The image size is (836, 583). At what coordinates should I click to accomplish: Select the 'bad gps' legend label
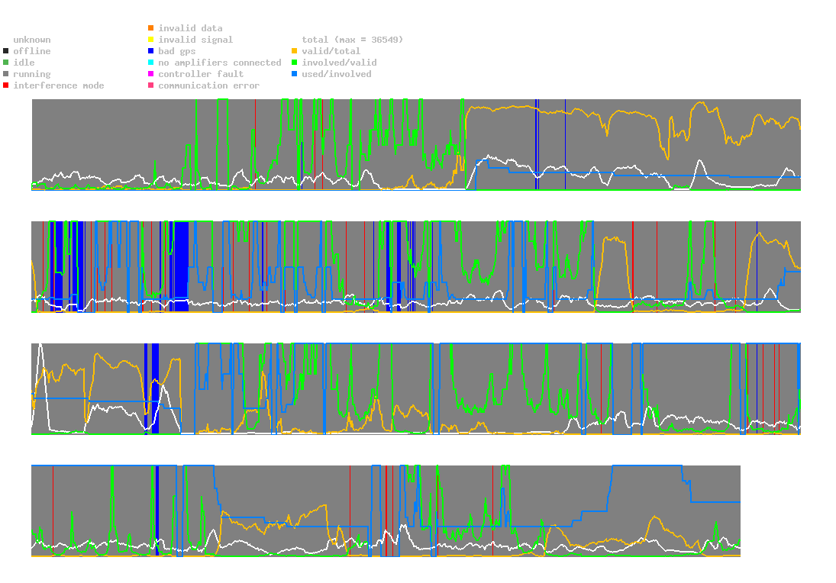(x=177, y=51)
